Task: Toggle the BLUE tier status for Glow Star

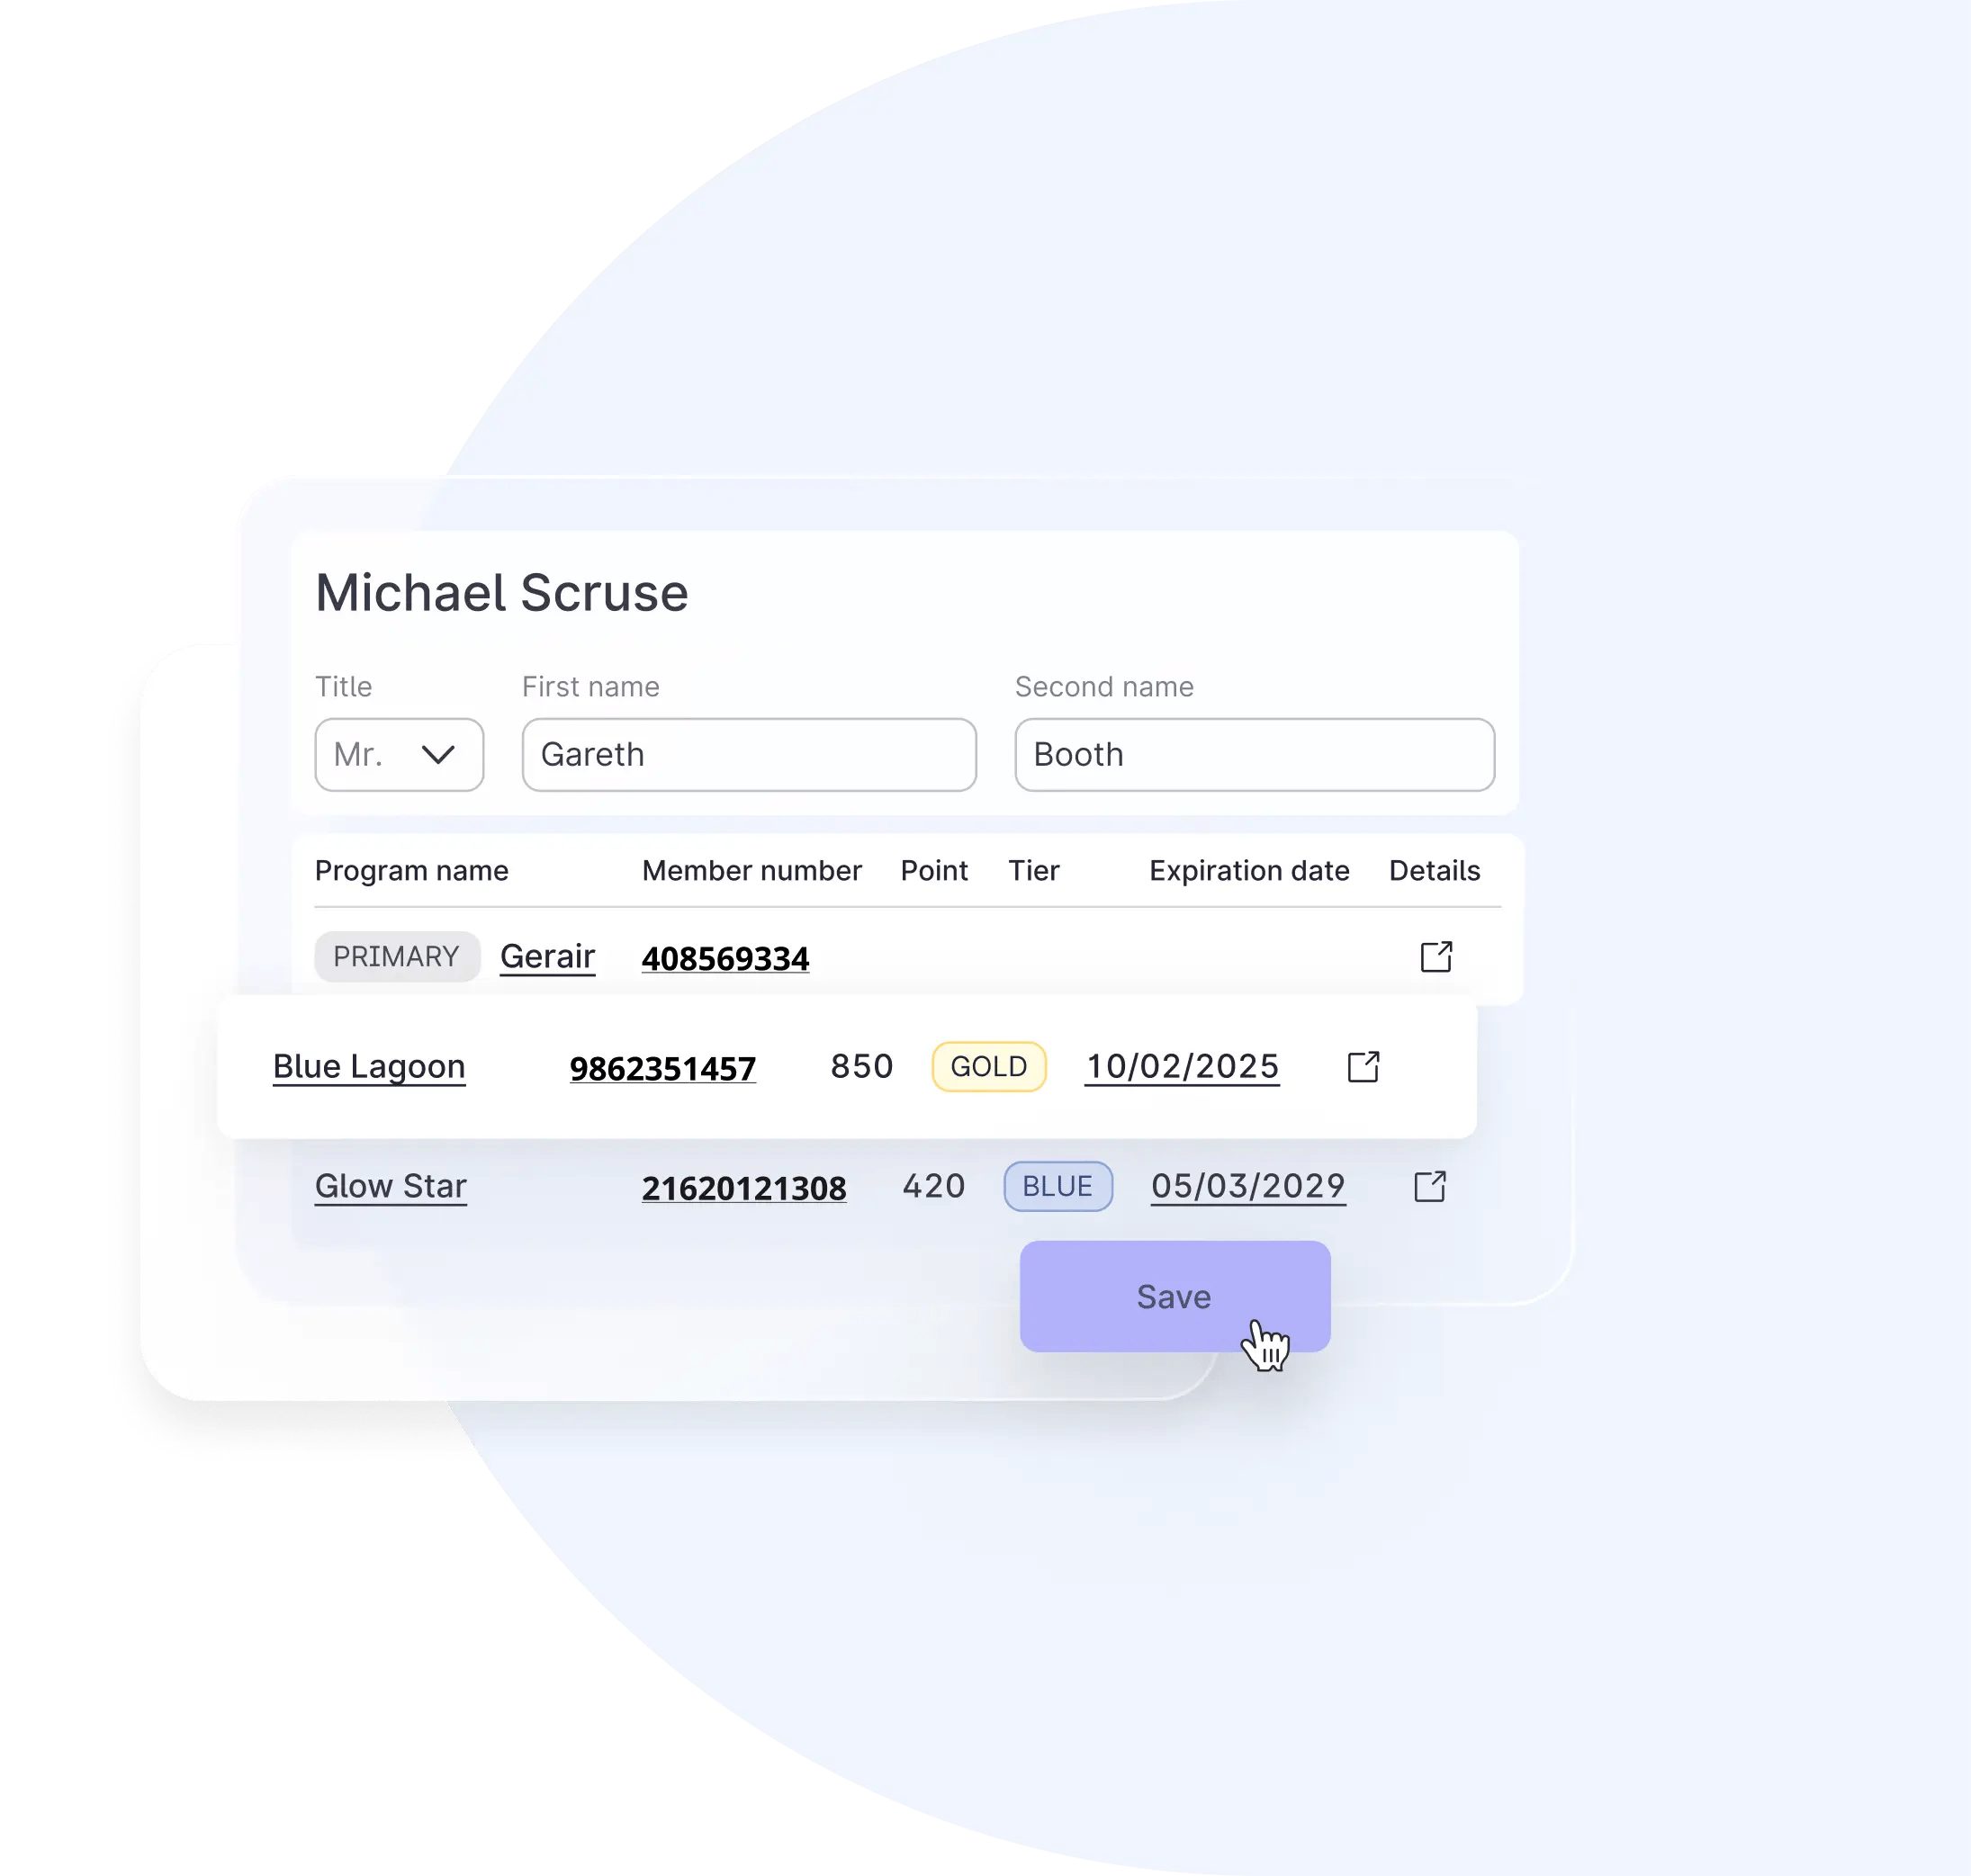Action: [1057, 1186]
